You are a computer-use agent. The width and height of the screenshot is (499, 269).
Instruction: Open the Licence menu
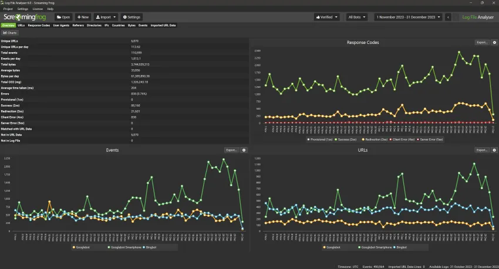[38, 9]
